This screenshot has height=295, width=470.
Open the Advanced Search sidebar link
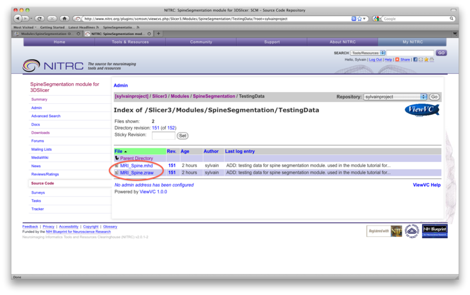(46, 116)
